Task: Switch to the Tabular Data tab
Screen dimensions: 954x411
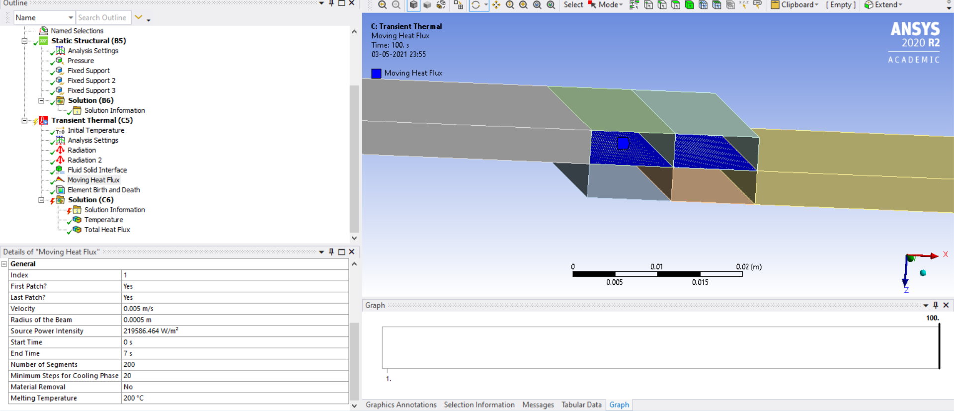Action: [x=581, y=405]
